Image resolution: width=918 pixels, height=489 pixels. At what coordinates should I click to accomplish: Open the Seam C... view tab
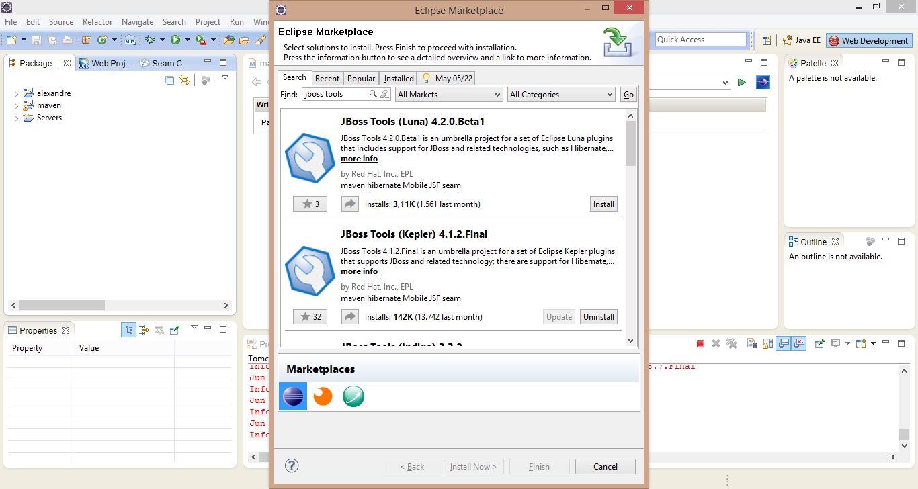click(x=165, y=64)
